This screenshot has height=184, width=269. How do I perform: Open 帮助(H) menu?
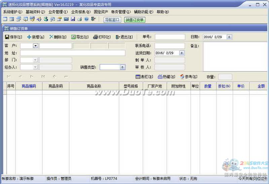click(163, 12)
